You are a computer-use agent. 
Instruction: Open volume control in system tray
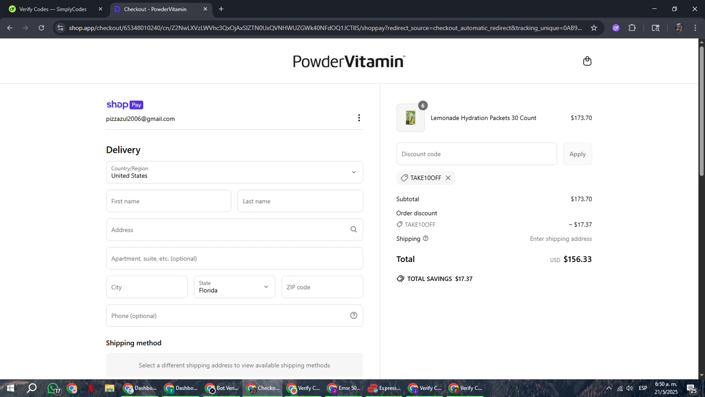point(630,389)
